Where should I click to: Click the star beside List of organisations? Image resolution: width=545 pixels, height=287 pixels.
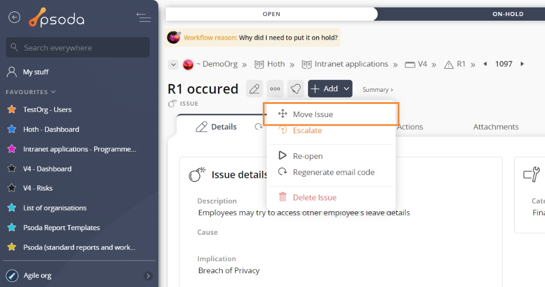click(12, 208)
